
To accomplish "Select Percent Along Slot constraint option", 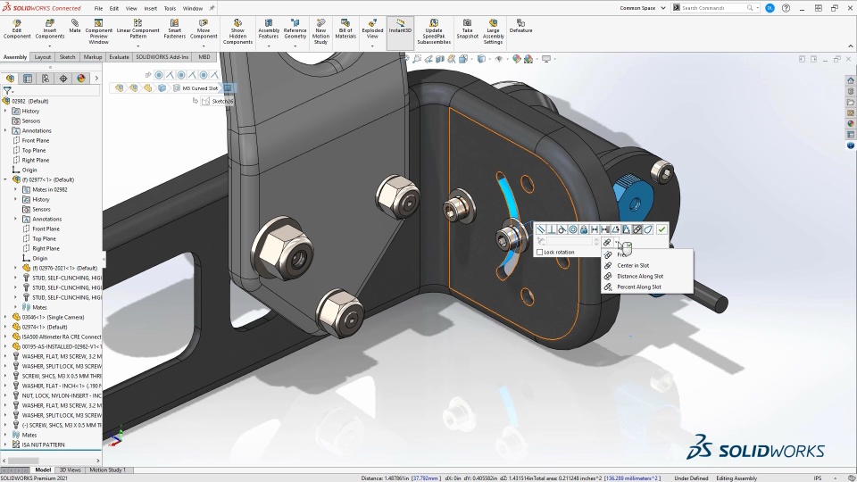I will tap(638, 287).
